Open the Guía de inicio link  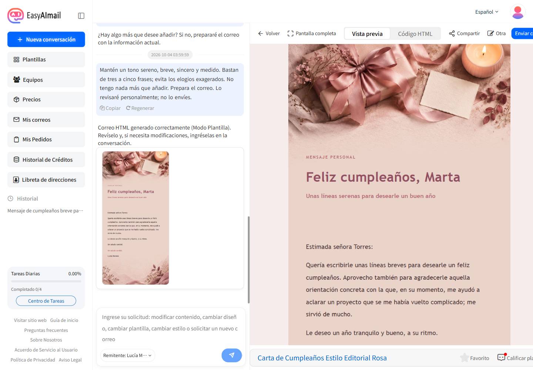tap(64, 320)
